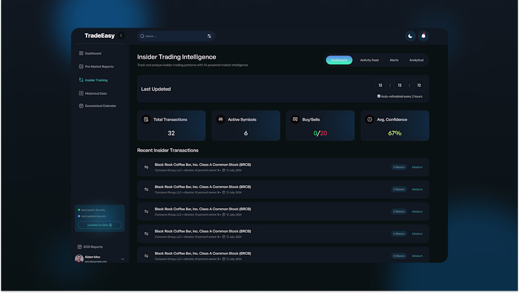Click the hours box of Last Updated timer
The width and height of the screenshot is (519, 293).
tap(380, 85)
